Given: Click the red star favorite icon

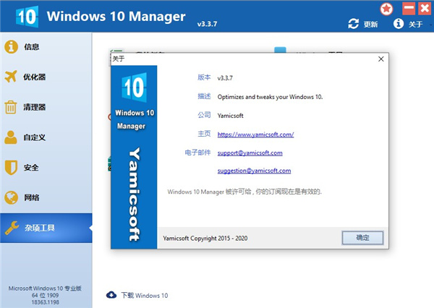Looking at the screenshot, I should pos(386,9).
